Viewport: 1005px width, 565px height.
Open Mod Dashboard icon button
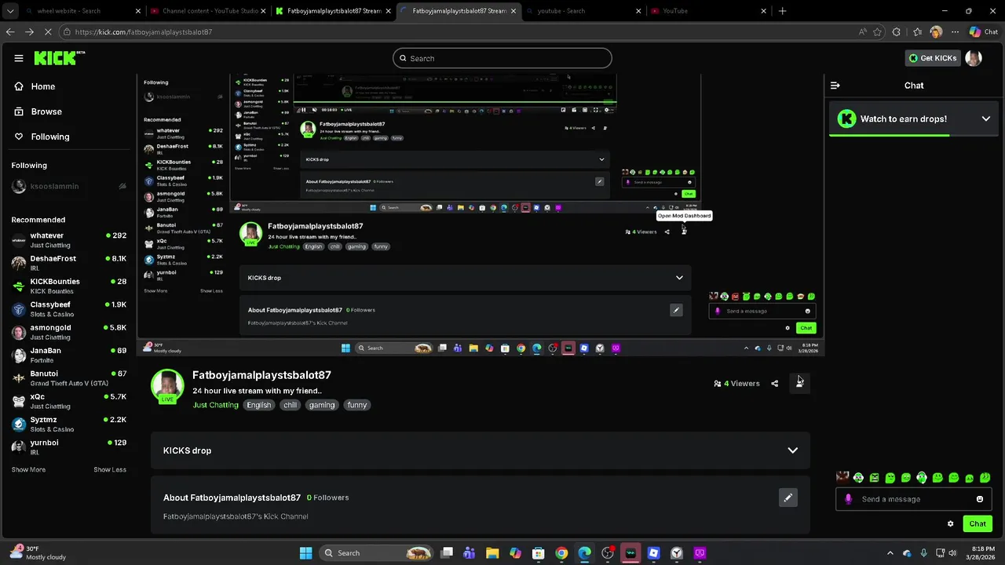[x=799, y=383]
